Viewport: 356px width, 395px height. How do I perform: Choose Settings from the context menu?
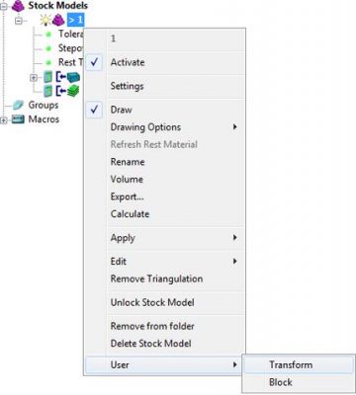(128, 86)
